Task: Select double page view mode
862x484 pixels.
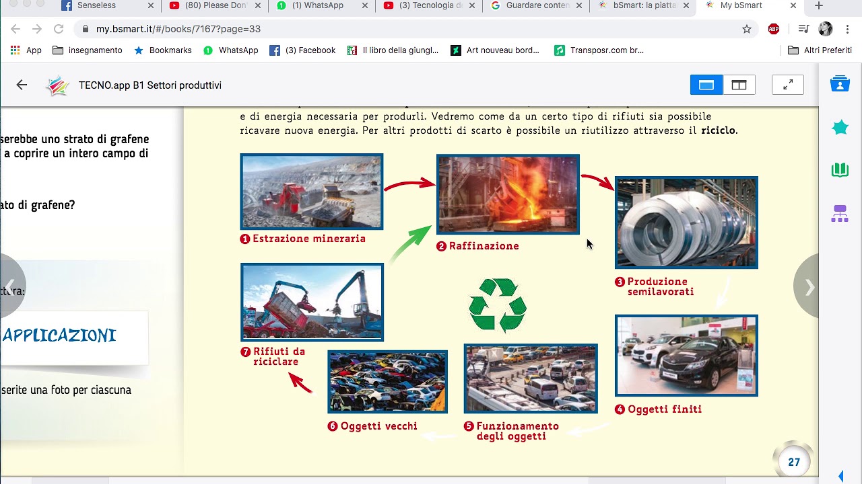Action: point(739,85)
